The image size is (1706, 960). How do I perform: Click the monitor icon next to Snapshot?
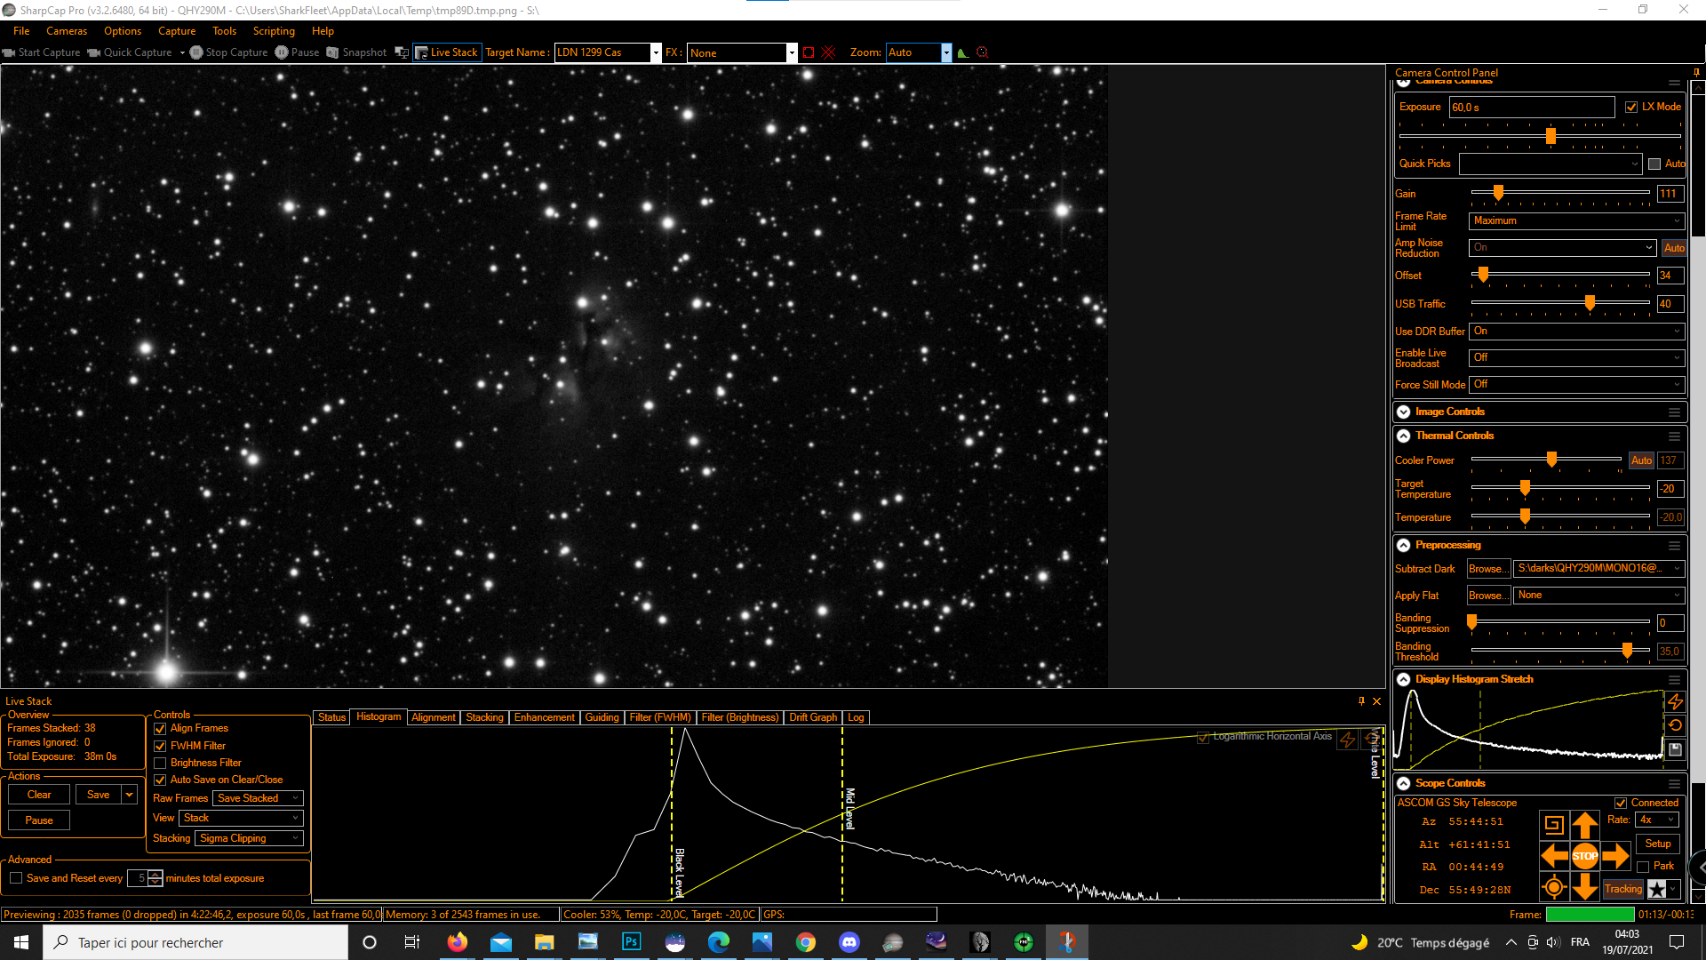(x=402, y=52)
